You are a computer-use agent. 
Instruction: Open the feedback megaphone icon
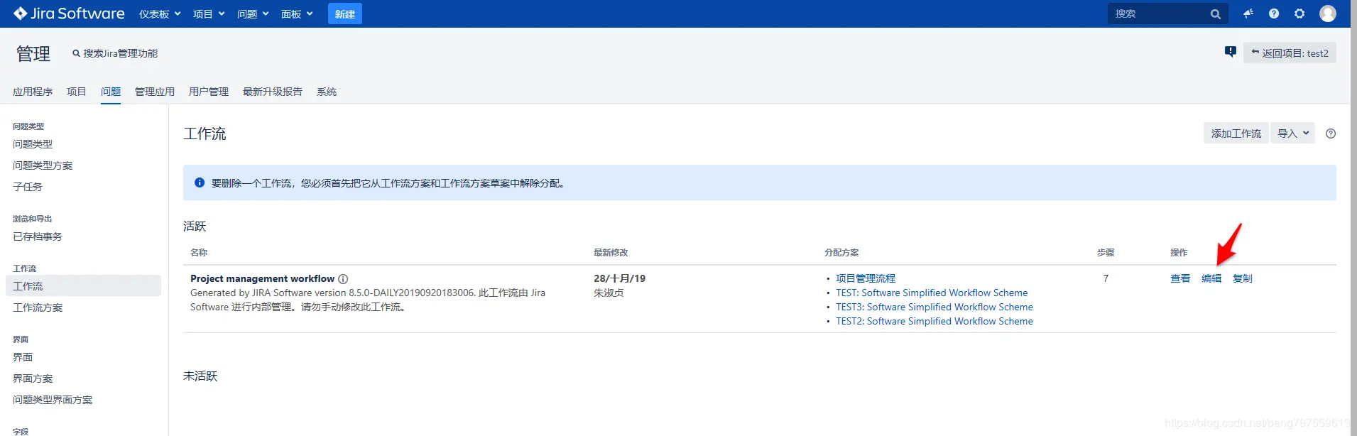tap(1248, 13)
